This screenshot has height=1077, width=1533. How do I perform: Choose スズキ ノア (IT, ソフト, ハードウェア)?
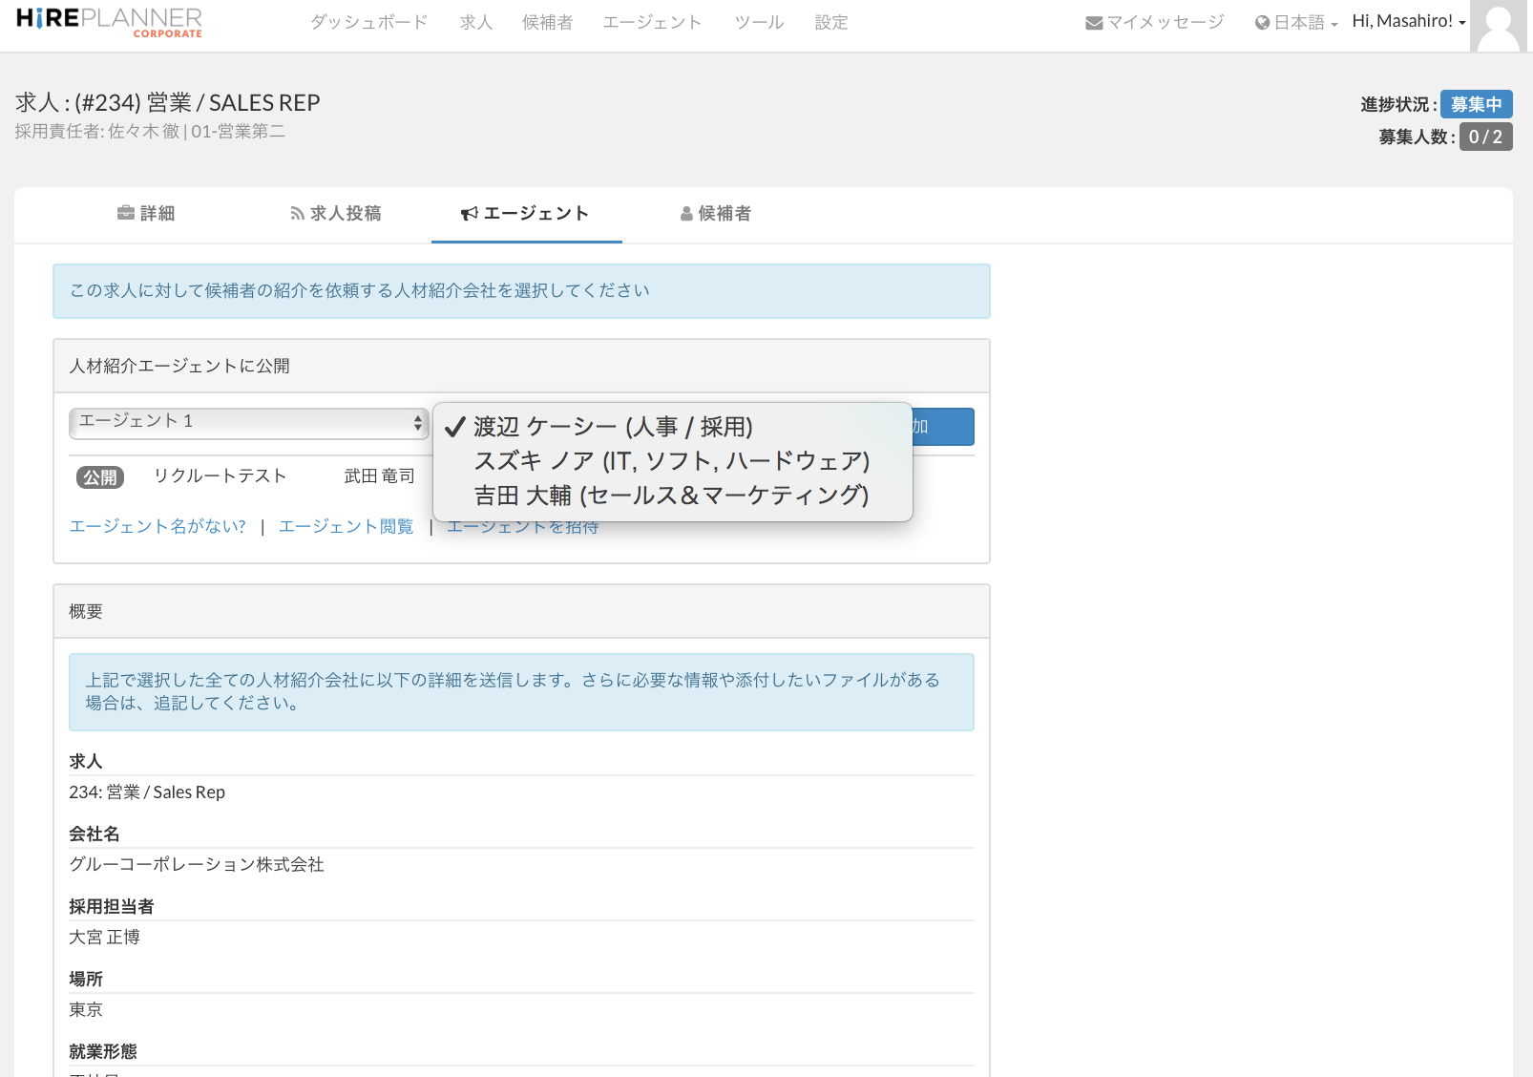(x=671, y=461)
